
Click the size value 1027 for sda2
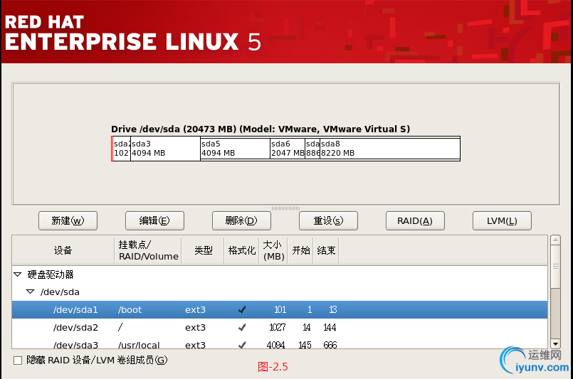point(278,327)
